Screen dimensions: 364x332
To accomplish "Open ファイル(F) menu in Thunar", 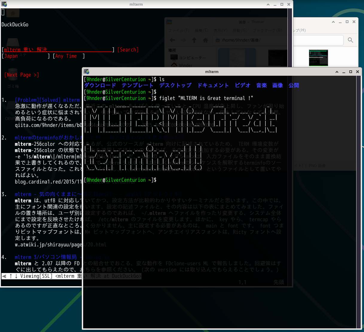I will tap(179, 30).
